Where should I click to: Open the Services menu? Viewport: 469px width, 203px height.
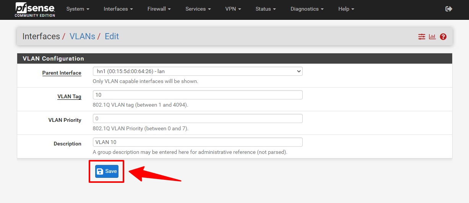(198, 9)
